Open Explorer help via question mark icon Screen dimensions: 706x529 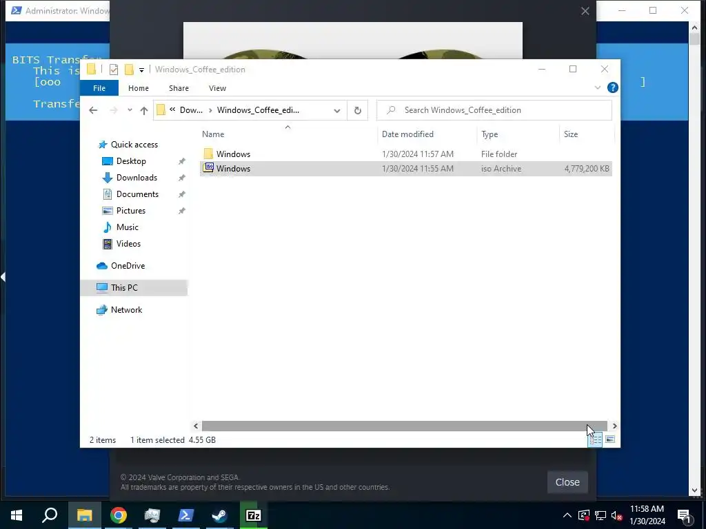[612, 87]
